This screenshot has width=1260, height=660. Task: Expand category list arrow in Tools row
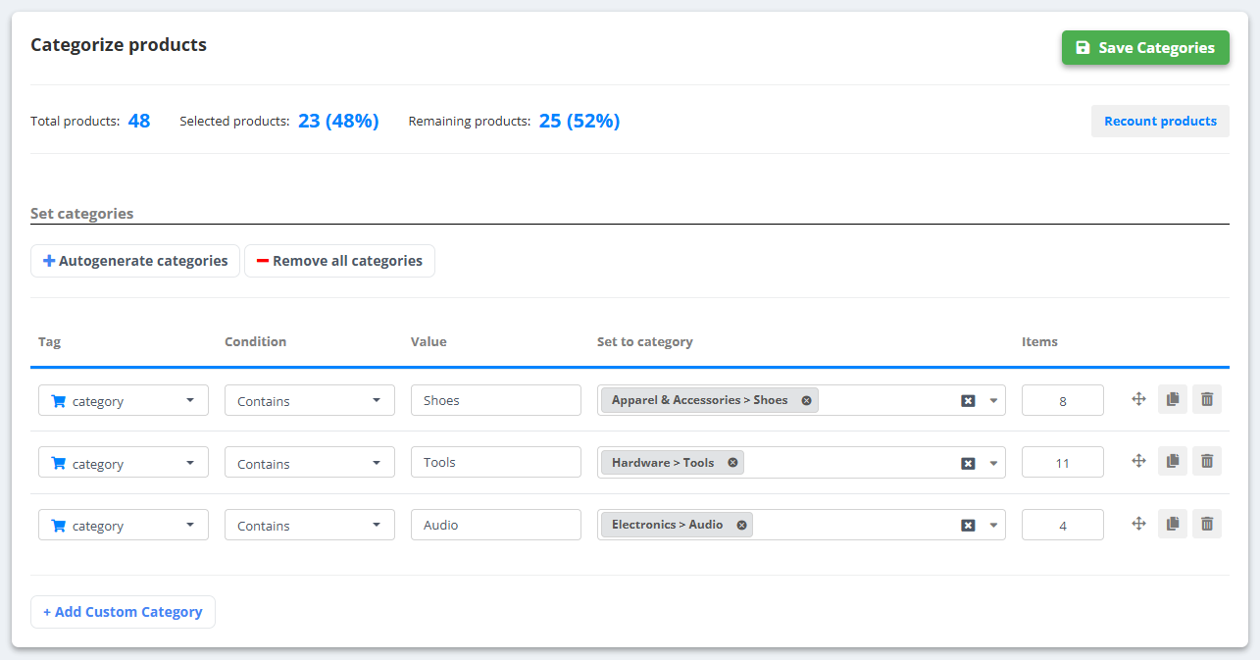993,463
